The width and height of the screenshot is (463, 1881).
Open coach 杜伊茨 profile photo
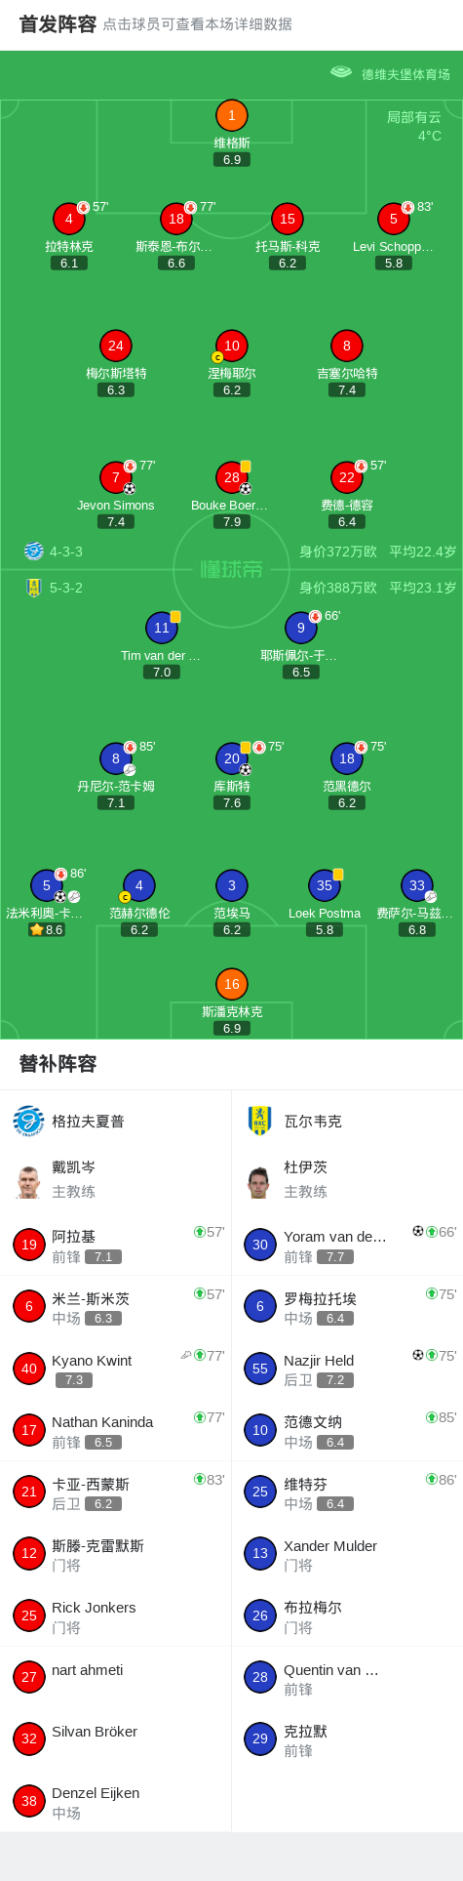[259, 1182]
